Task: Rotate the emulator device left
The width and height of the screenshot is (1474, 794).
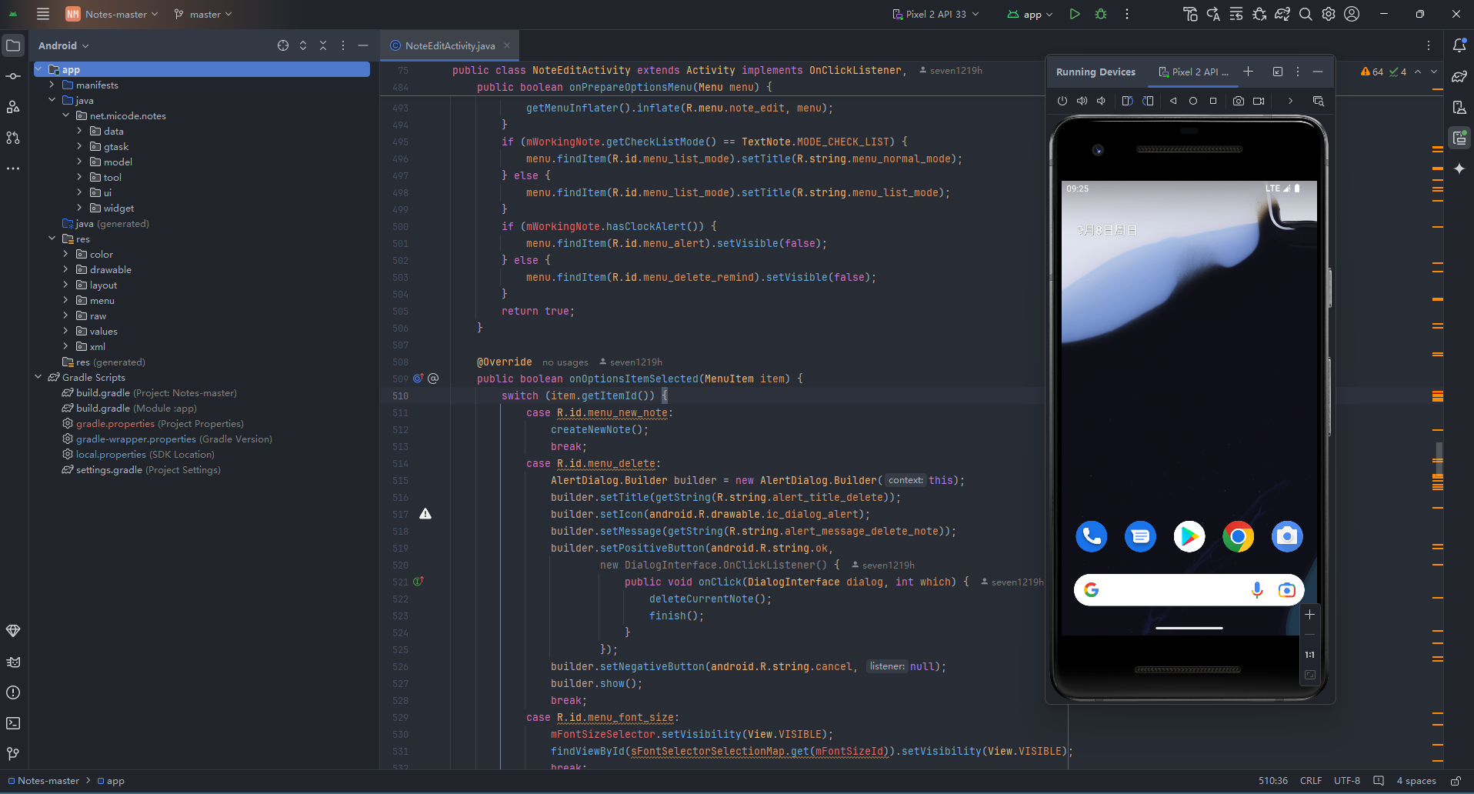Action: tap(1127, 101)
